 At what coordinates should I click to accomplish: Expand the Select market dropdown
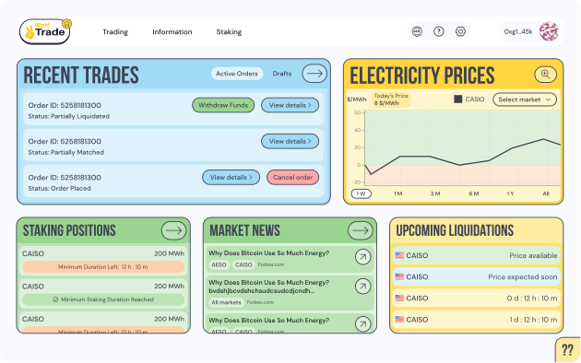525,100
